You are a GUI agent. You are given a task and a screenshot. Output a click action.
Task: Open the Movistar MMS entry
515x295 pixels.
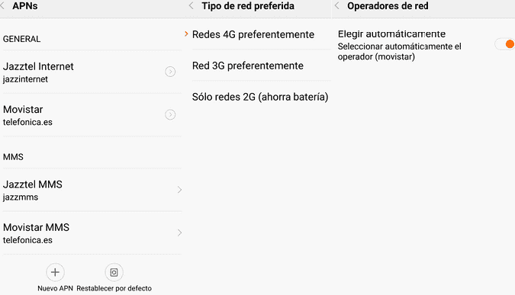point(91,233)
